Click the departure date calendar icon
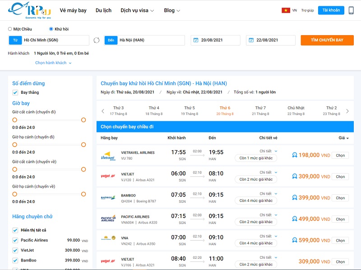 coord(196,40)
